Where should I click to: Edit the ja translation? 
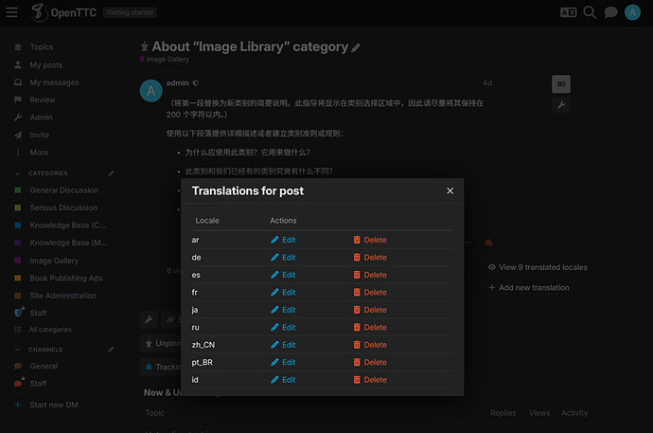tap(283, 310)
